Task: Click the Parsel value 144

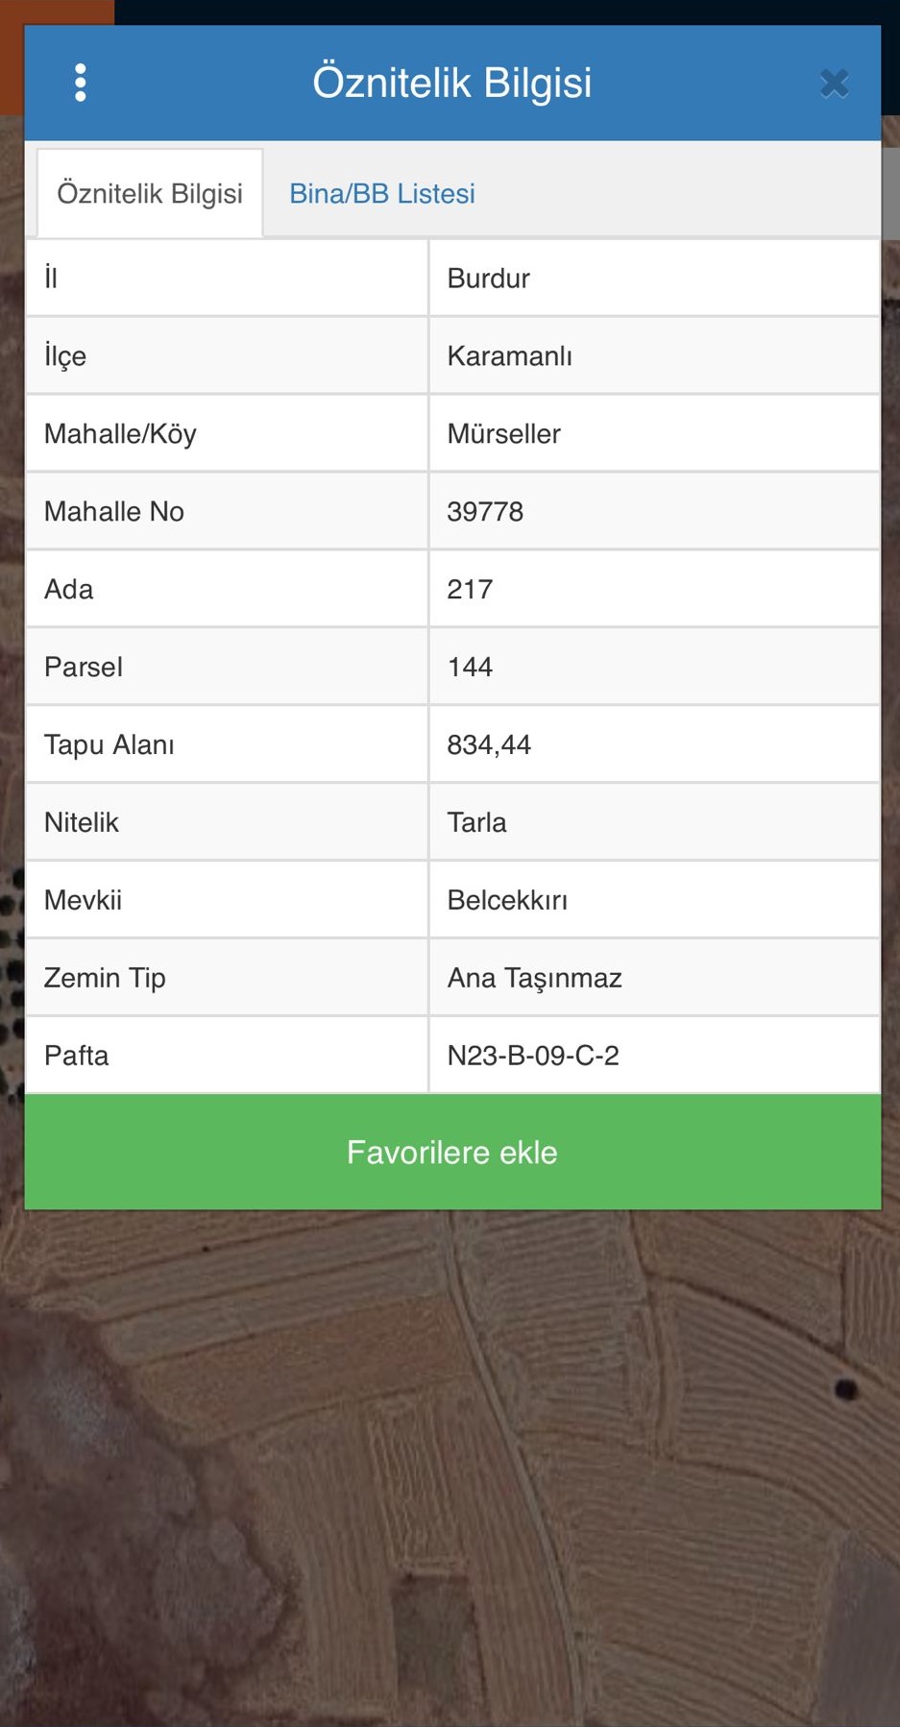Action: [470, 668]
